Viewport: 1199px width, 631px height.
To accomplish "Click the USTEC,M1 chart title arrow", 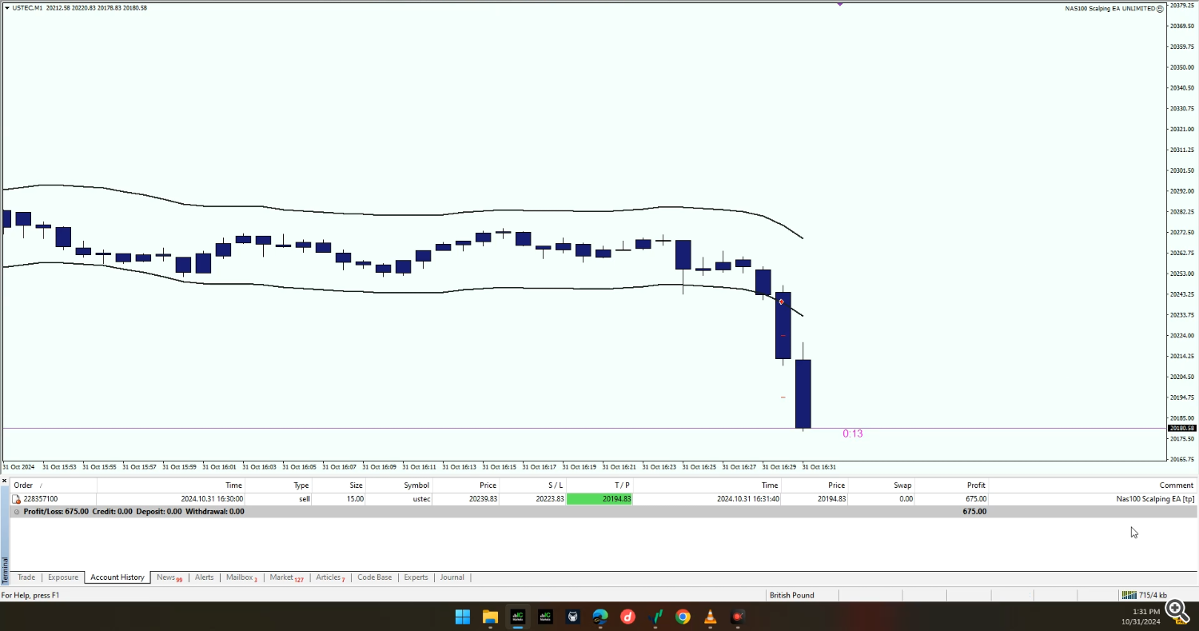I will click(7, 8).
